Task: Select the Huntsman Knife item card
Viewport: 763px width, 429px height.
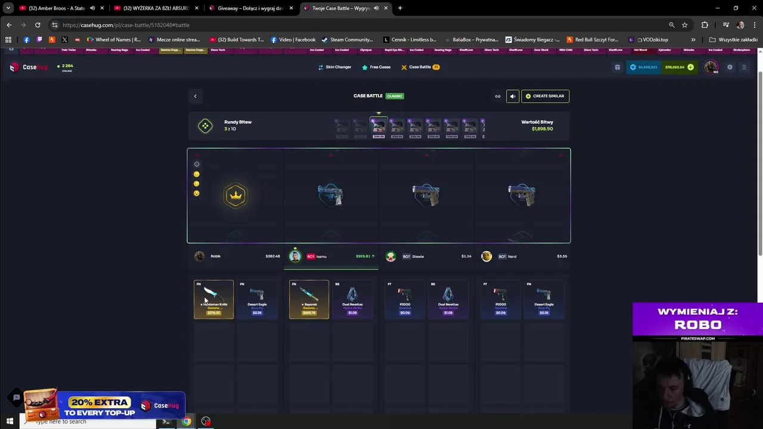Action: [213, 299]
